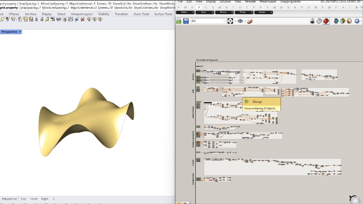Viewport: 363px width, 204px height.
Task: Click the Grasshopper open file icon
Action: [x=179, y=21]
